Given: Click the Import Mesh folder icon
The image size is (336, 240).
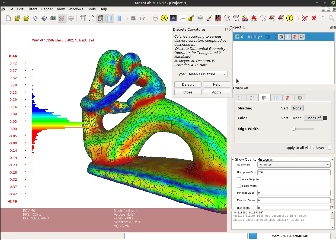Looking at the screenshot, I should pos(26,18).
